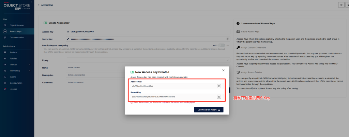This screenshot has height=137, width=349.
Task: Open the Expiry dropdown
Action: tap(148, 60)
